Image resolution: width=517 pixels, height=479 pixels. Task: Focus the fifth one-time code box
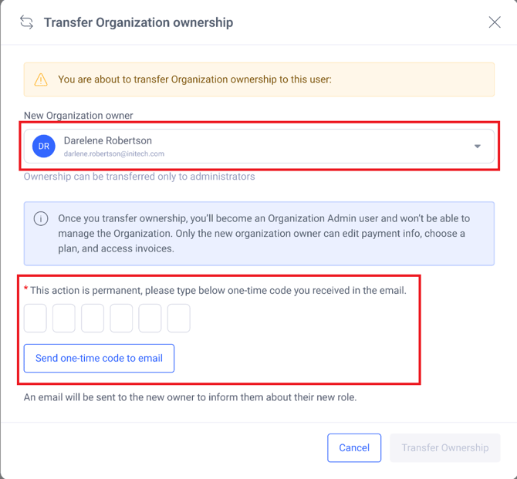(150, 318)
